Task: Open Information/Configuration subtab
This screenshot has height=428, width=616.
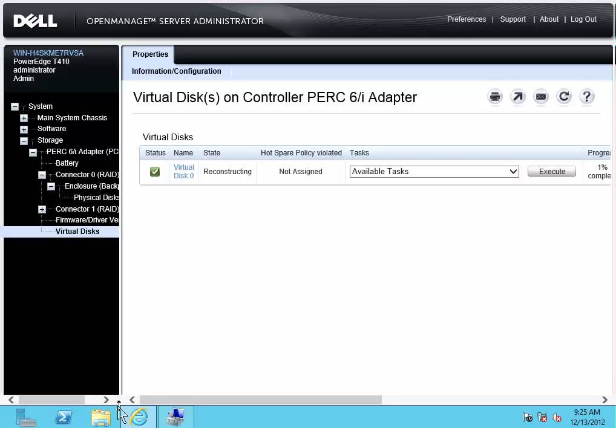Action: (x=177, y=71)
